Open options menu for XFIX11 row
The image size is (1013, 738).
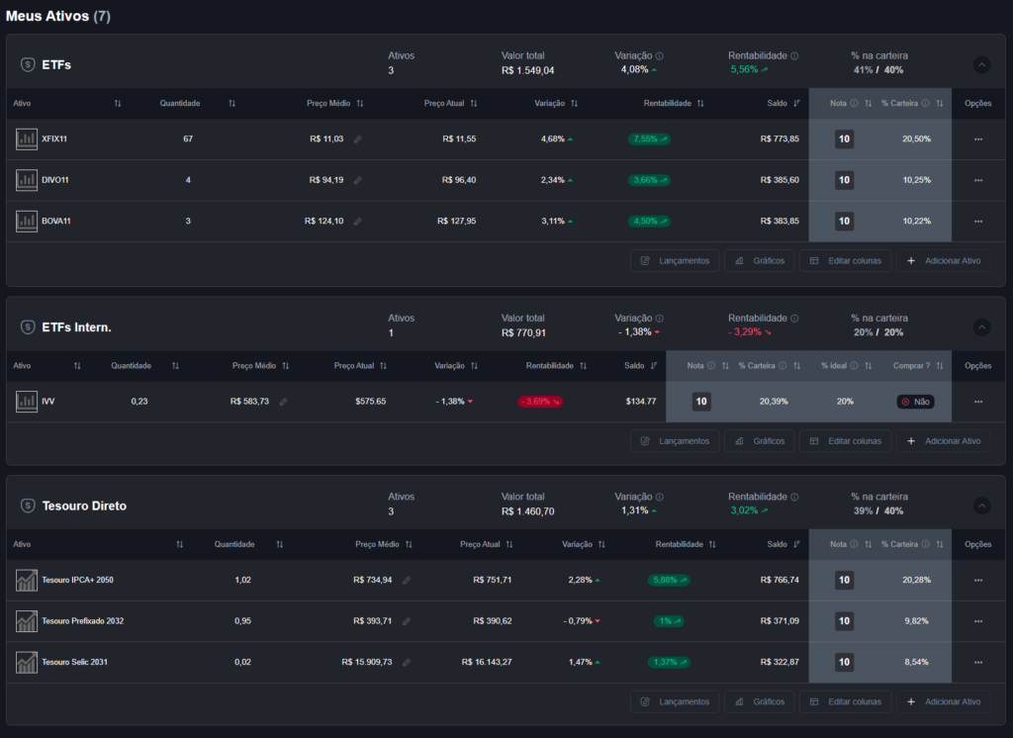(x=978, y=138)
